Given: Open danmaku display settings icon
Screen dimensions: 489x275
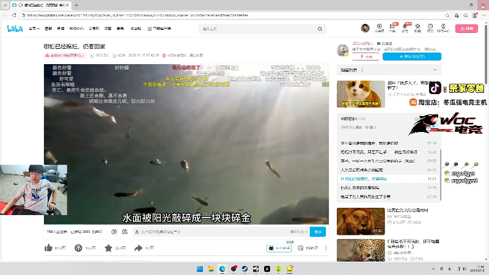Looking at the screenshot, I should (x=125, y=232).
